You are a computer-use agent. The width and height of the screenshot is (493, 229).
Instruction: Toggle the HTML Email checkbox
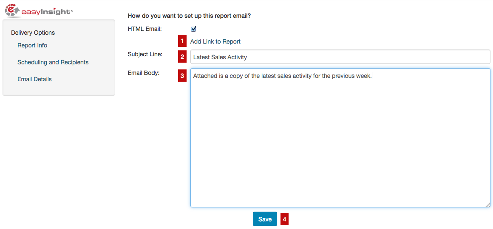[x=193, y=29]
